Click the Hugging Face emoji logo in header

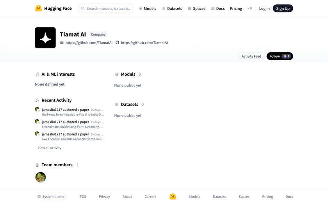click(39, 8)
